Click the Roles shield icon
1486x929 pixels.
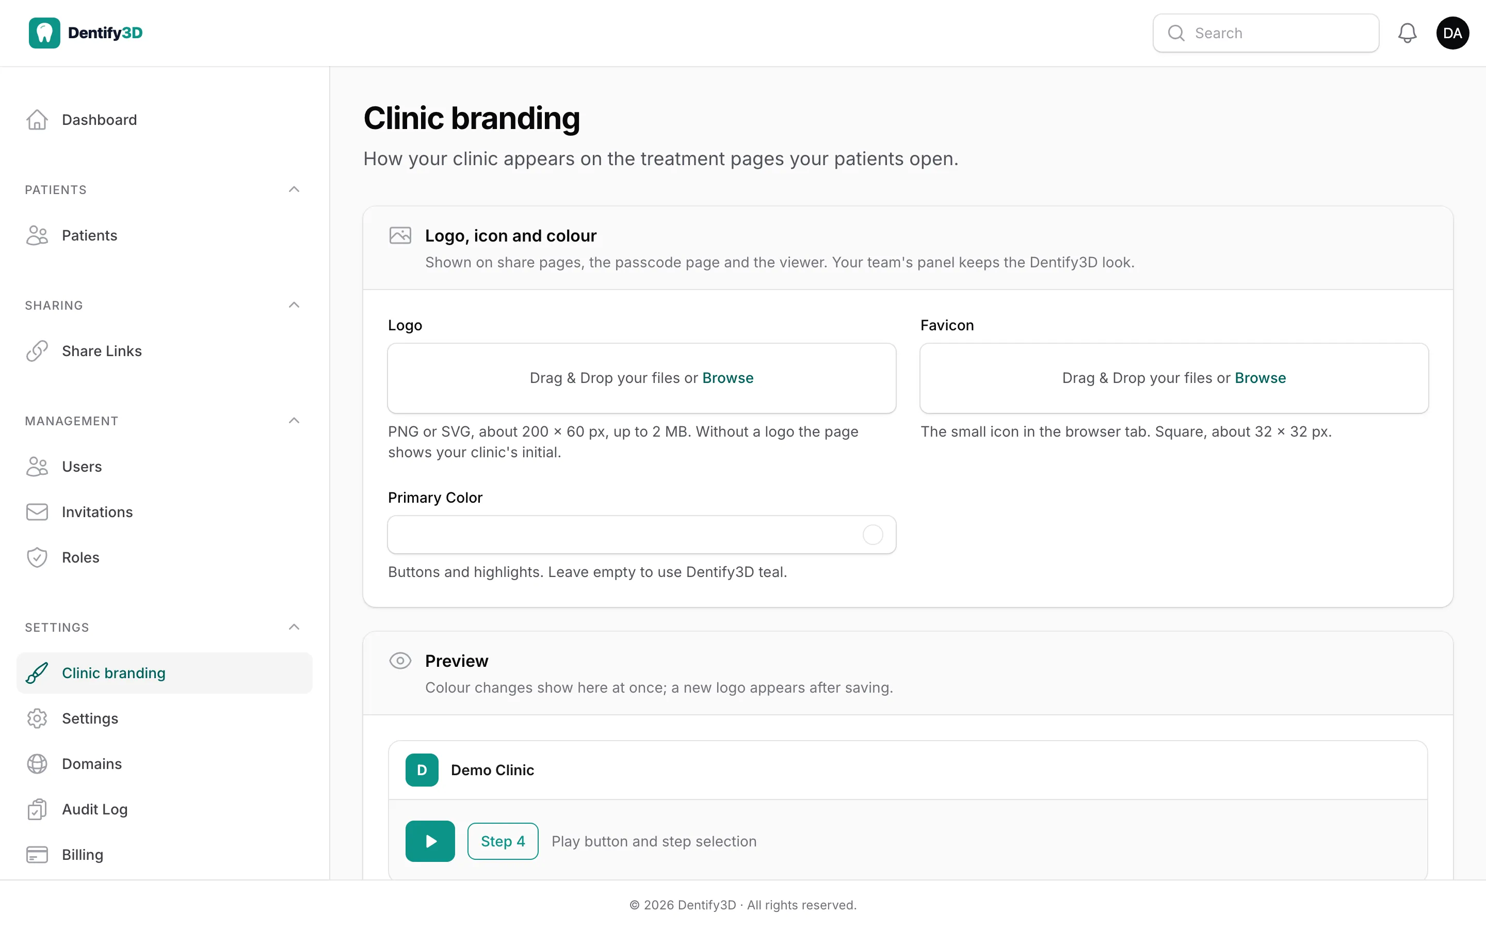pos(37,557)
